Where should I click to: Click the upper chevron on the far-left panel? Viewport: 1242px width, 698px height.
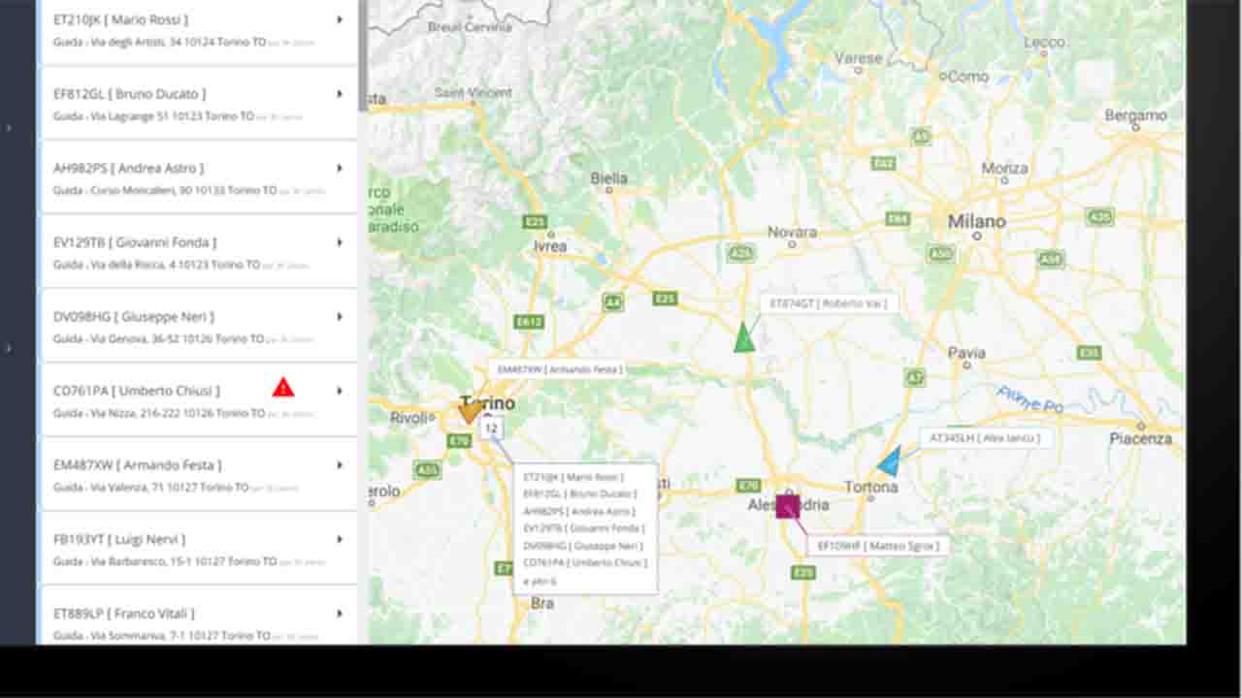pos(10,126)
